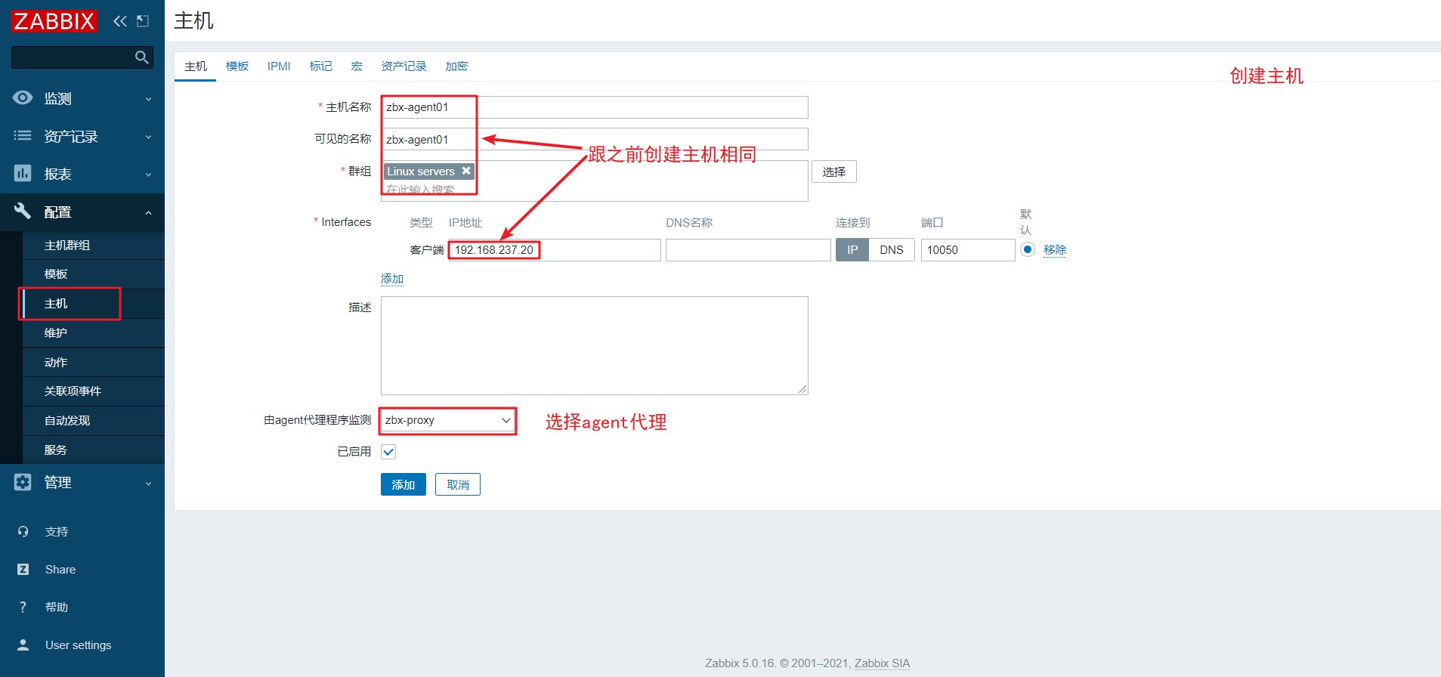The height and width of the screenshot is (677, 1441).
Task: Click the 主机名称 host name field
Action: pos(595,107)
